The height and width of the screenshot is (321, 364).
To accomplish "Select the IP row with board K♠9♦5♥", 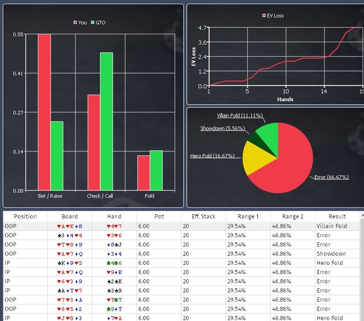I will click(x=181, y=263).
